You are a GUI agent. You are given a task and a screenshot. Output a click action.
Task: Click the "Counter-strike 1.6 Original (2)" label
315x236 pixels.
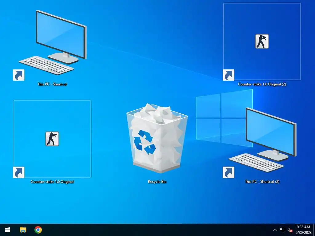click(x=262, y=84)
